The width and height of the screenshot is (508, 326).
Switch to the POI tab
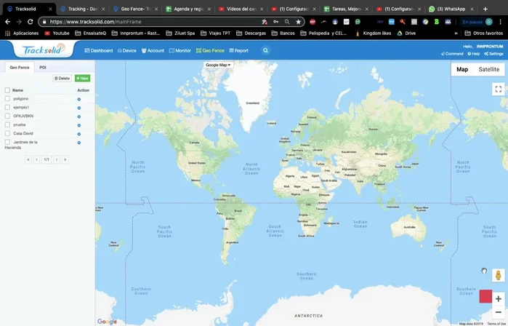point(43,68)
